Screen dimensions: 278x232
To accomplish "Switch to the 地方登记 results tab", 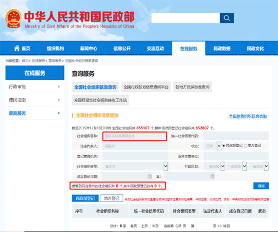I will click(x=112, y=198).
